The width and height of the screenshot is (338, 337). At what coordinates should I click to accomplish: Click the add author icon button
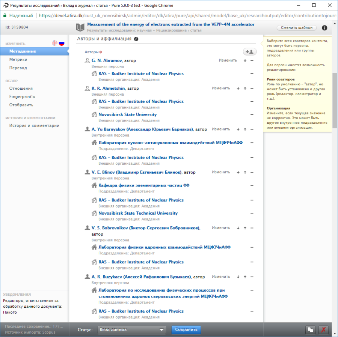[250, 52]
